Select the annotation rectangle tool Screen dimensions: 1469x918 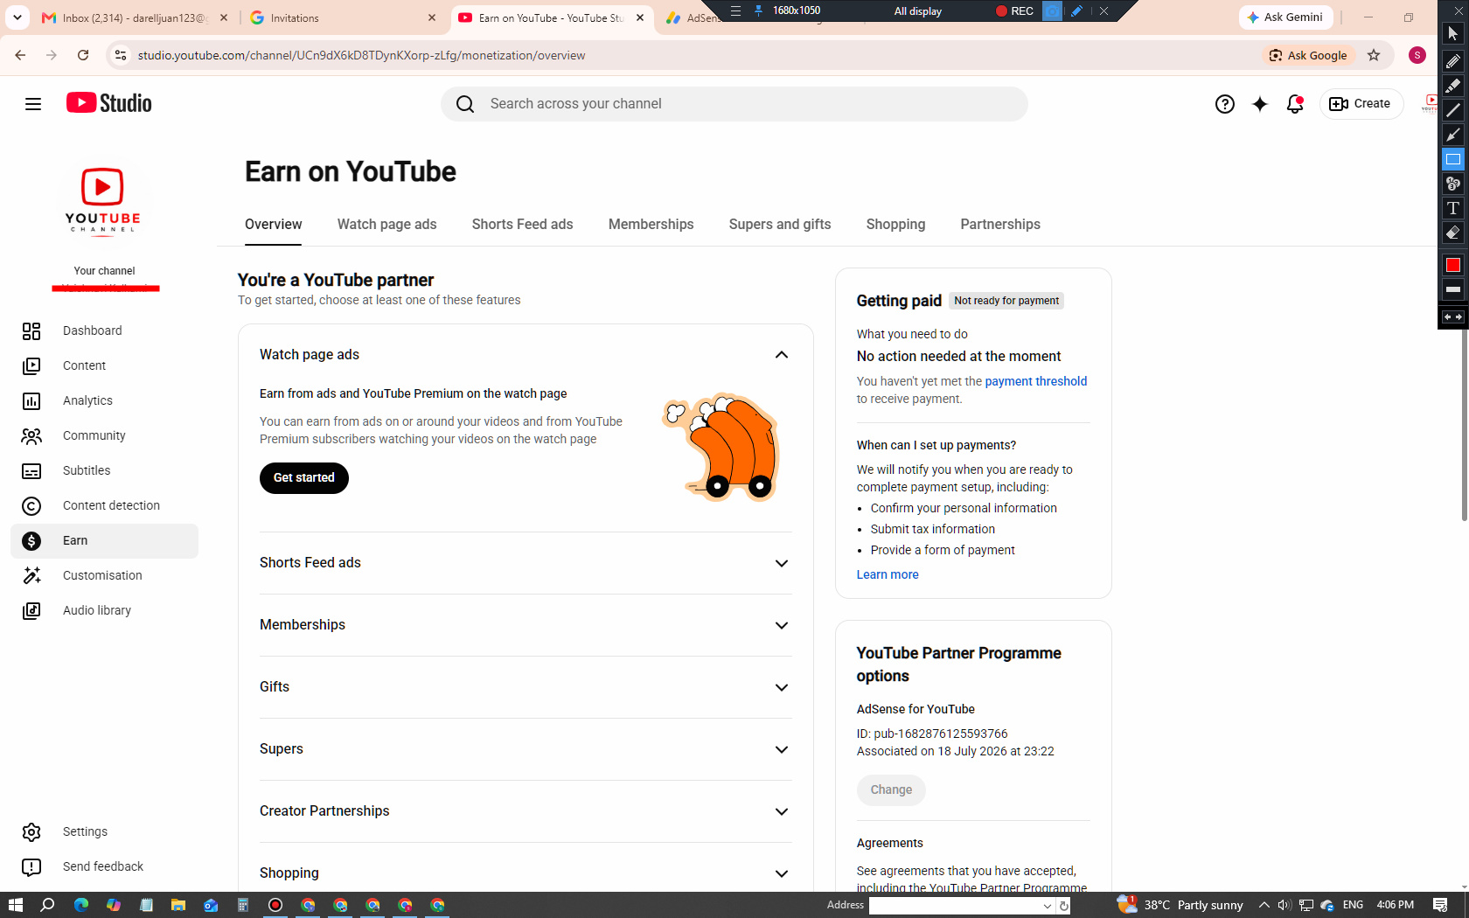1452,159
